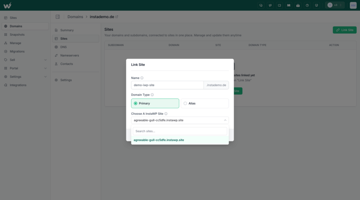Open the video tutorials icon

tap(298, 5)
